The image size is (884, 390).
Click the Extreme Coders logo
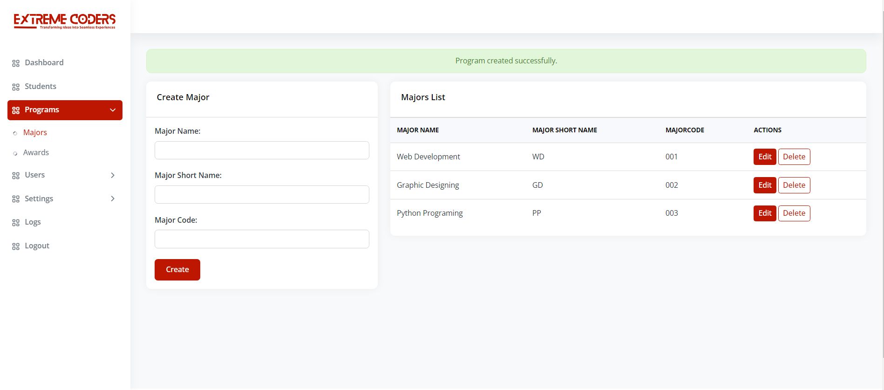click(x=65, y=21)
